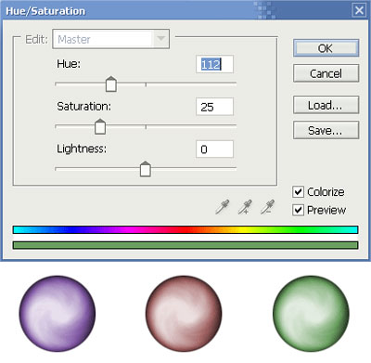Click the Cancel button
The width and height of the screenshot is (371, 363).
[326, 73]
